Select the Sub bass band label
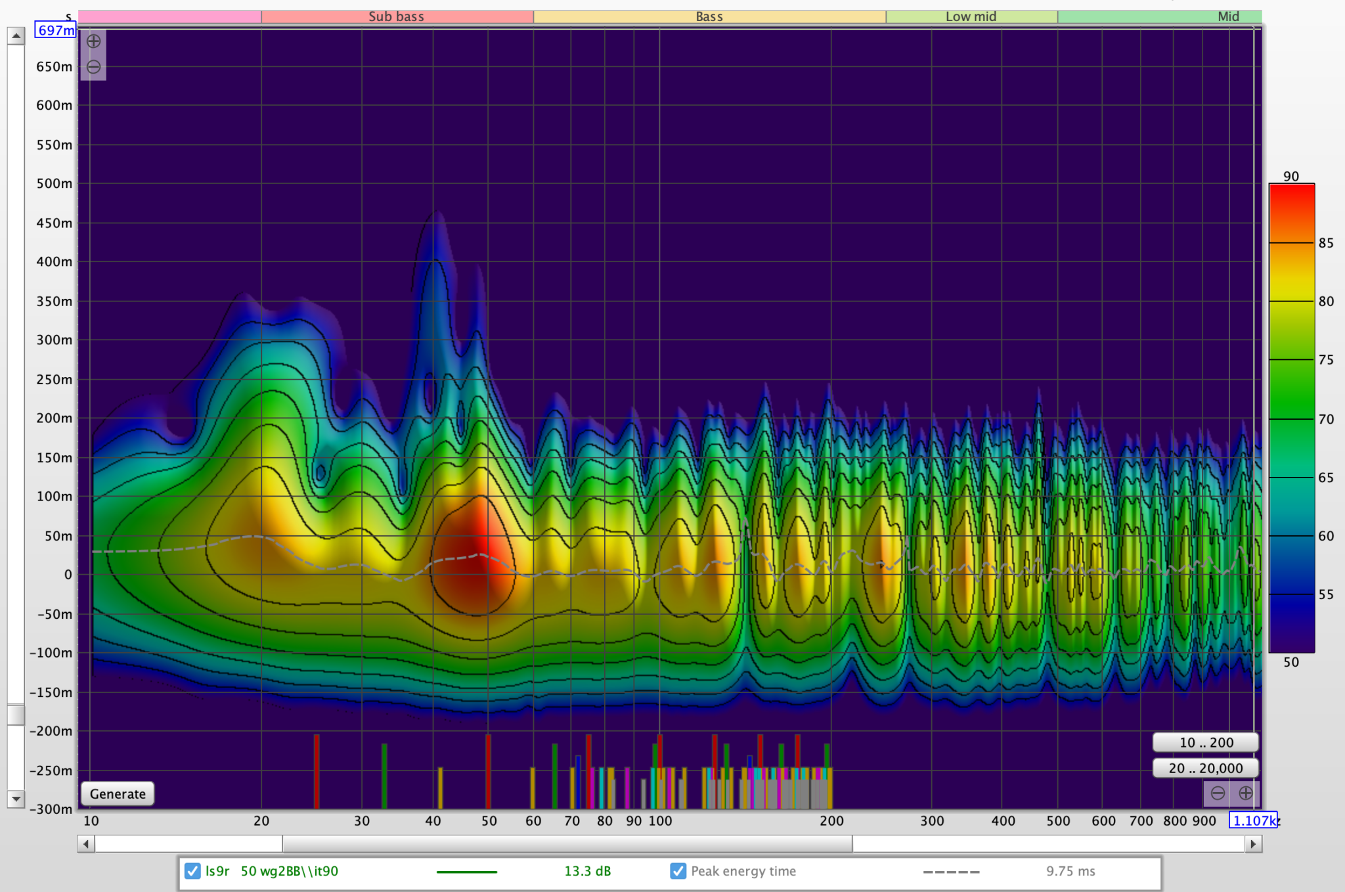Viewport: 1345px width, 892px height. coord(397,16)
